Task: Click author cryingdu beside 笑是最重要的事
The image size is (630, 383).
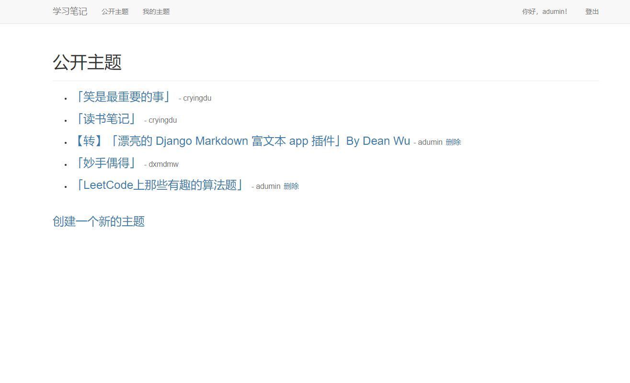Action: point(195,98)
